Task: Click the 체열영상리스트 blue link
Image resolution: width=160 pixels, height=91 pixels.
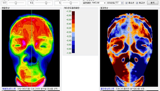Action: pos(9,89)
